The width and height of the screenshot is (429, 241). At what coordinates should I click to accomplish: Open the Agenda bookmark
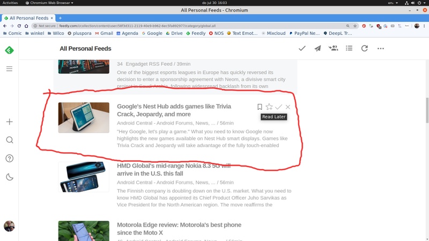(127, 33)
